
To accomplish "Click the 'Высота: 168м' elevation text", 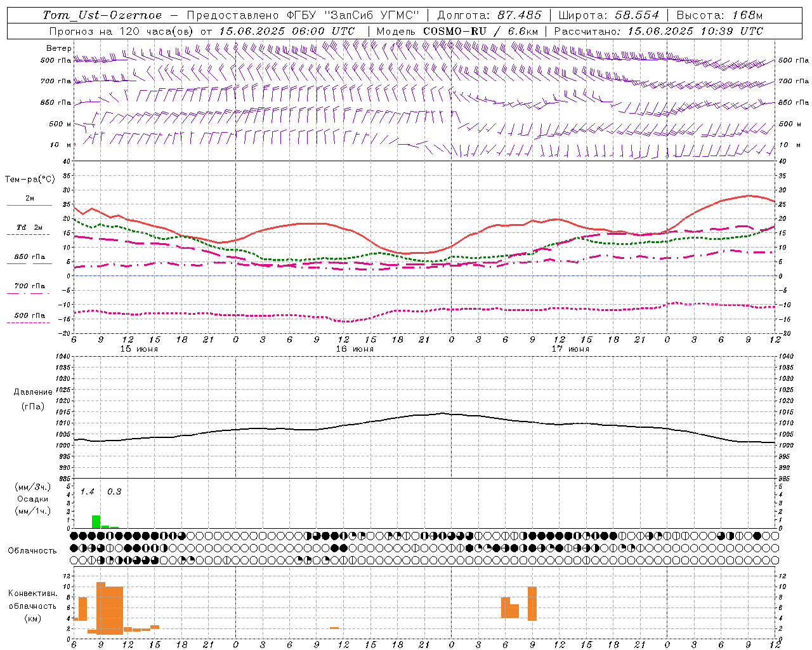I will [x=719, y=15].
